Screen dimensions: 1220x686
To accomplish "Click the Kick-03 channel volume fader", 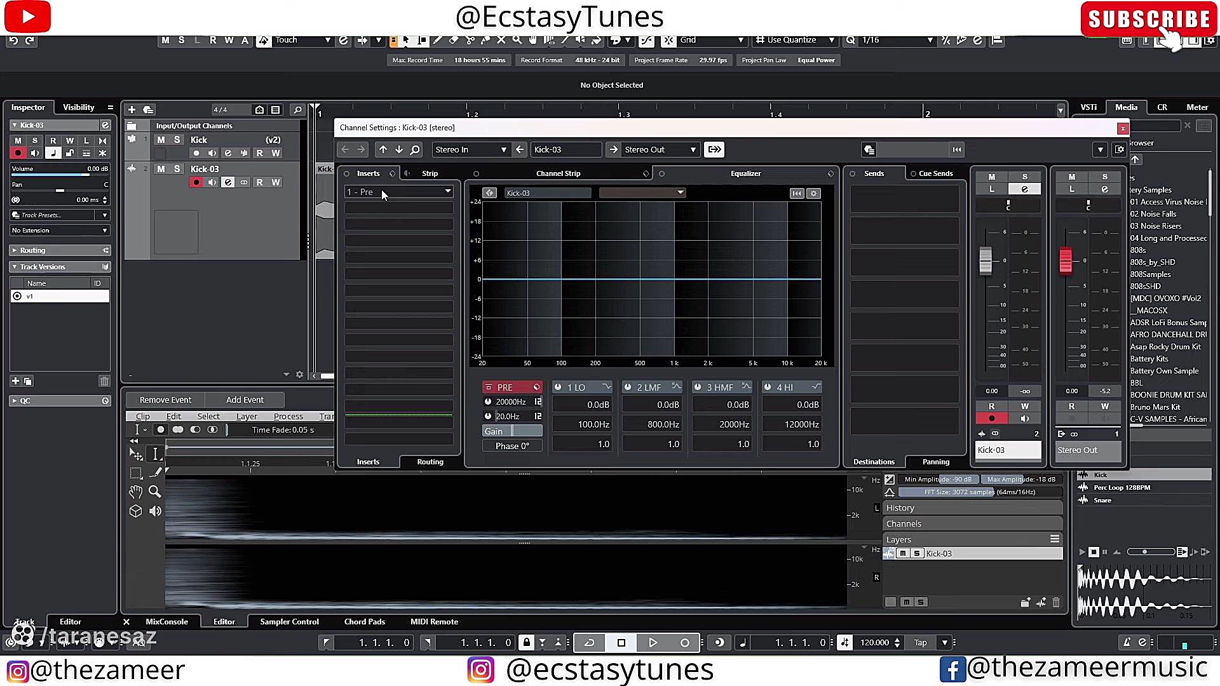I will pyautogui.click(x=986, y=260).
